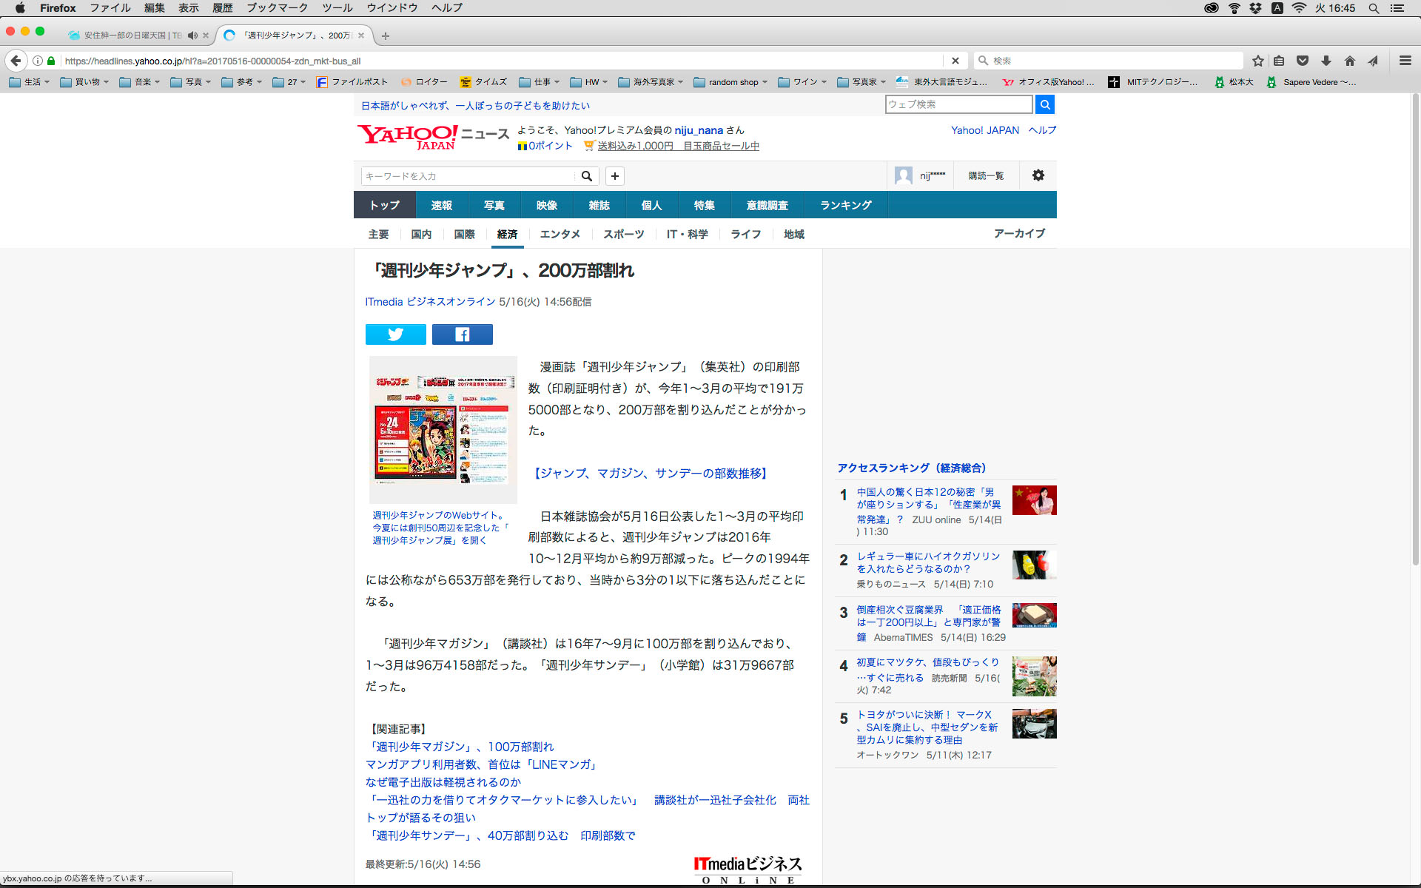The width and height of the screenshot is (1421, 888).
Task: Expand the 生活 bookmarks folder
Action: coord(29,82)
